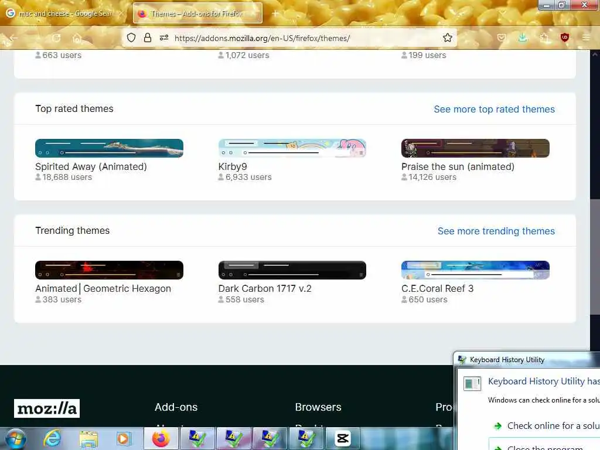Click the Top rated themes heading

[74, 108]
